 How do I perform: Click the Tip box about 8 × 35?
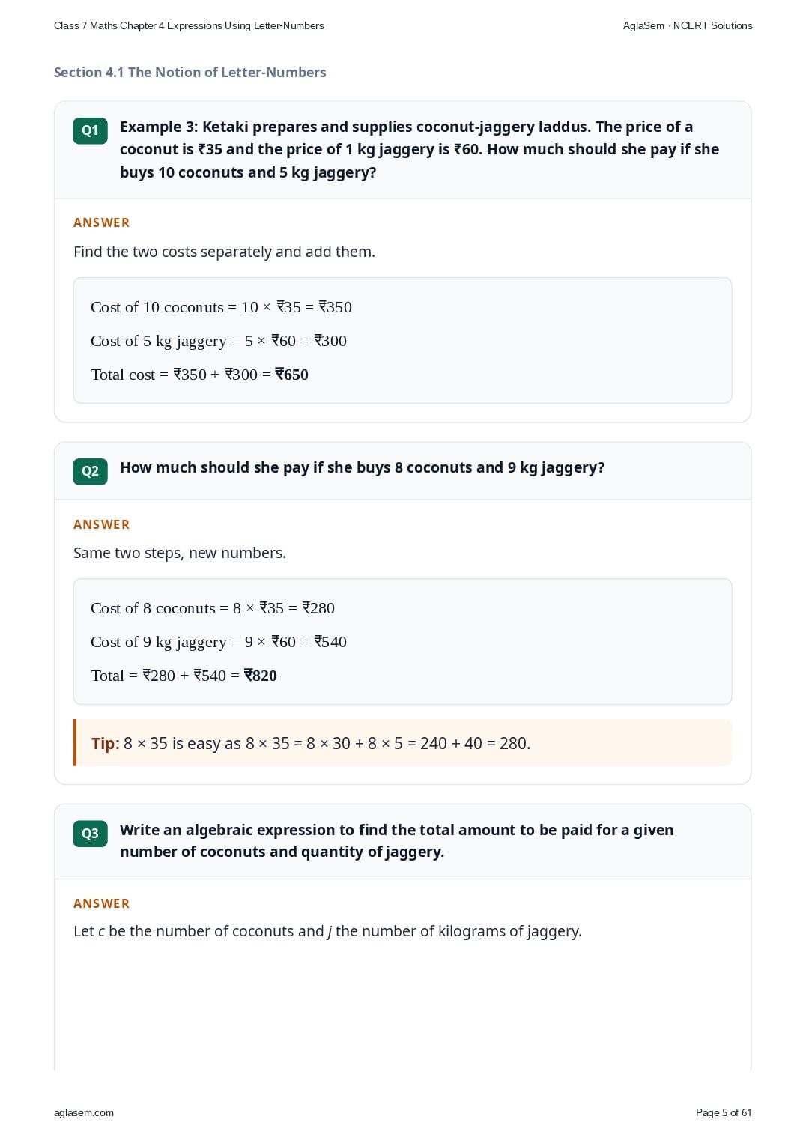point(402,743)
